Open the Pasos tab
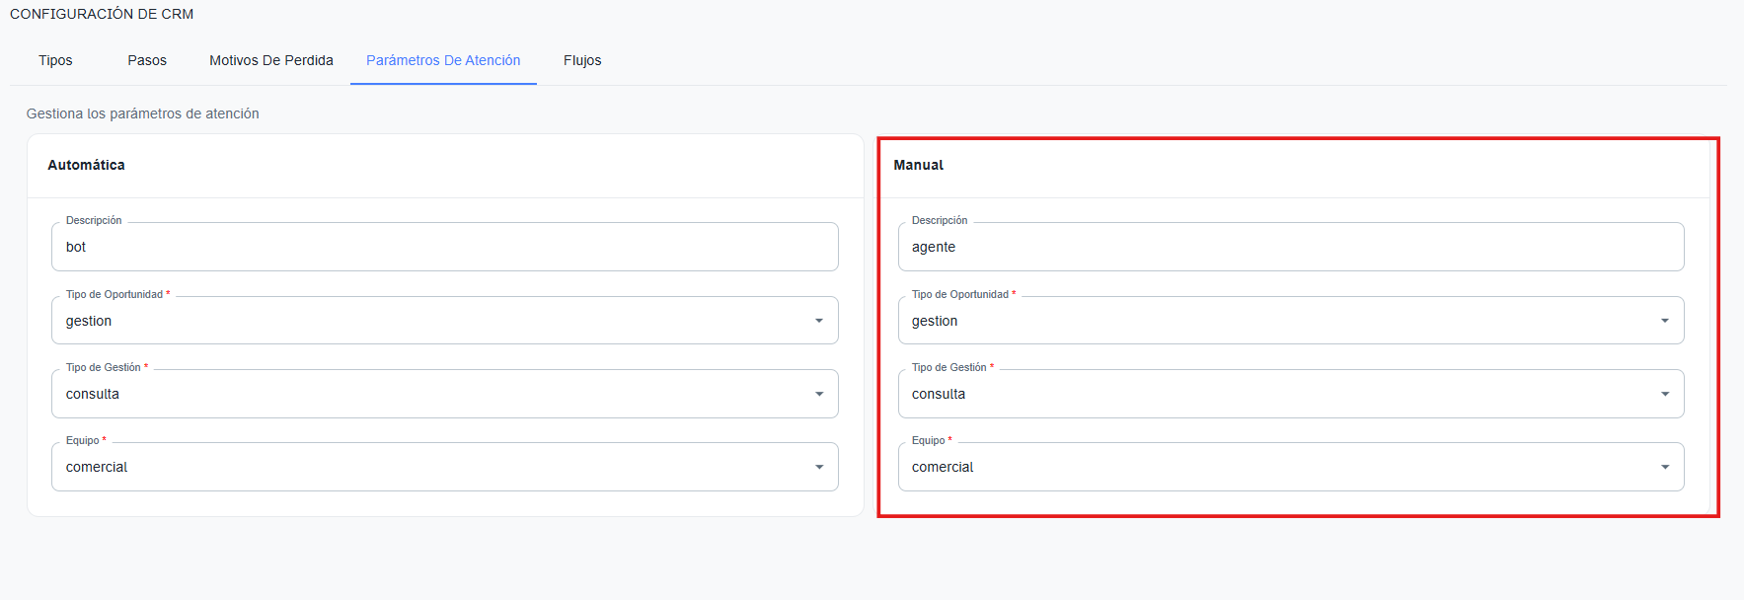The width and height of the screenshot is (1744, 600). (x=147, y=60)
